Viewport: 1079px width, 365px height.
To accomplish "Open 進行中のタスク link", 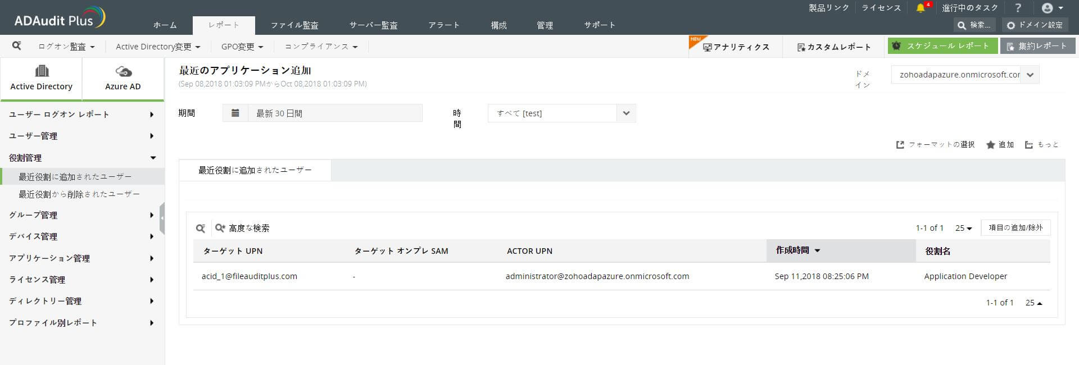I will tap(970, 8).
